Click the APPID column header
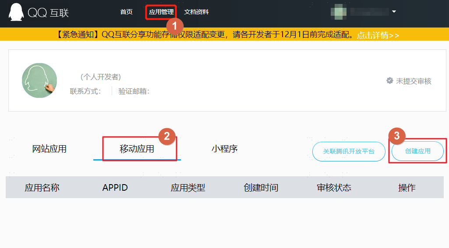The image size is (449, 248). [x=115, y=188]
